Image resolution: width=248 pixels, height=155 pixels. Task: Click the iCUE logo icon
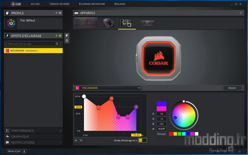pos(16,4)
